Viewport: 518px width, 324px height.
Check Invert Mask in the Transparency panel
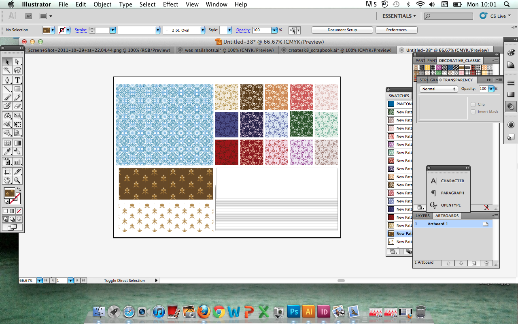click(473, 112)
